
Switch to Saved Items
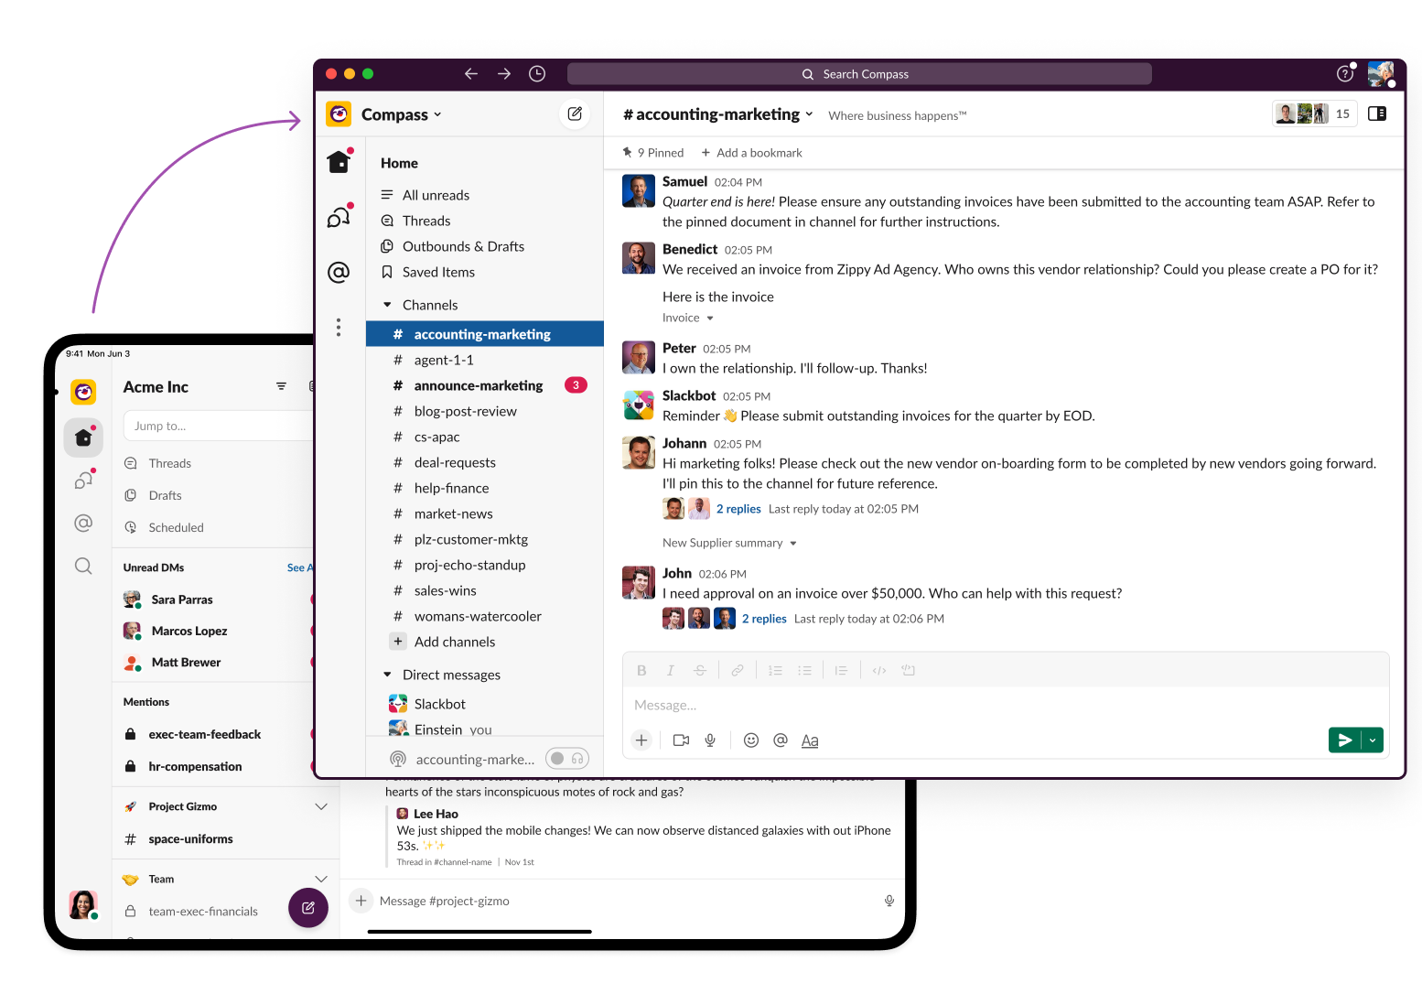pos(439,272)
